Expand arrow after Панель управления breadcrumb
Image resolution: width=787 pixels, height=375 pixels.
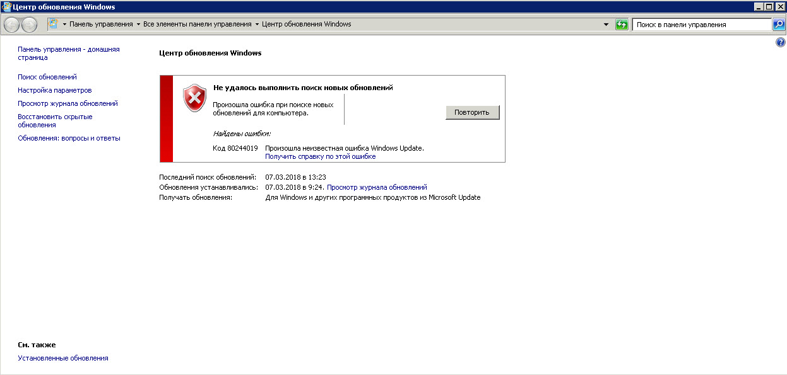[138, 25]
